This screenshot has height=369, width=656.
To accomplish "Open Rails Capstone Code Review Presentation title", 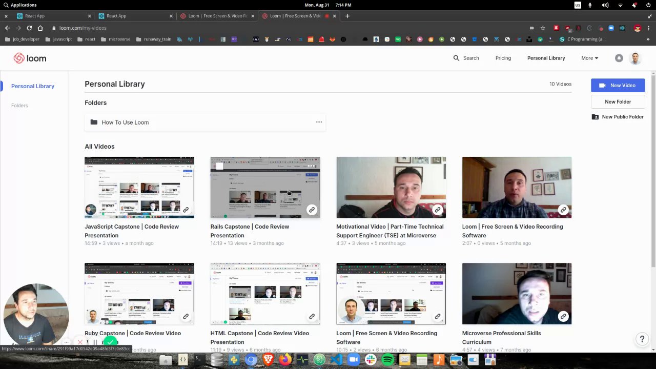I will (250, 231).
